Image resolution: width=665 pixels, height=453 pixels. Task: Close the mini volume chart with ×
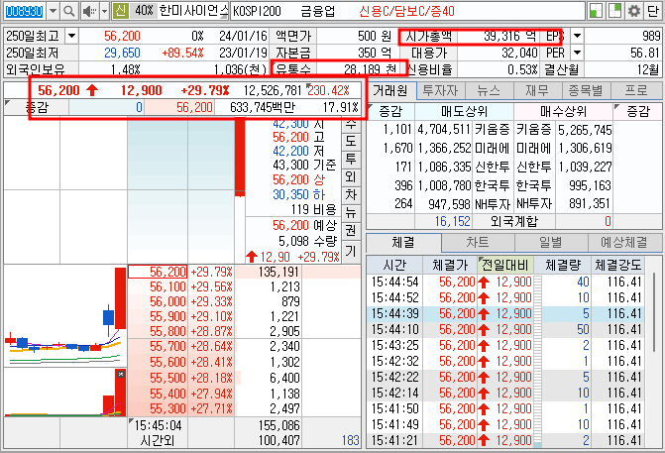(x=121, y=374)
